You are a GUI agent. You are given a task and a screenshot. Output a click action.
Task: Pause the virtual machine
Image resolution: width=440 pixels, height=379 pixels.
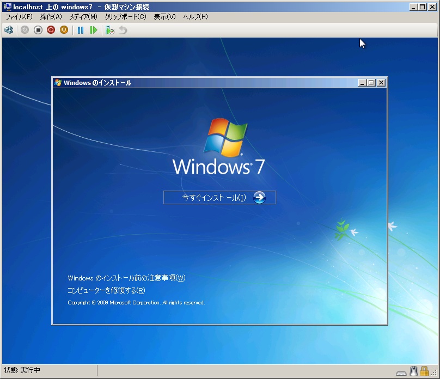click(81, 30)
